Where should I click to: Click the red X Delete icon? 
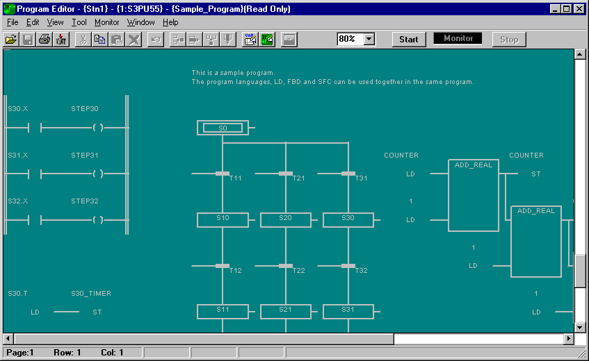point(134,40)
